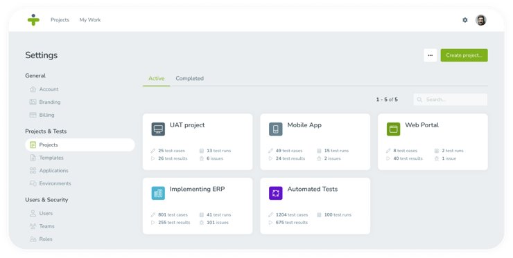The image size is (513, 258).
Task: Switch to the Completed tab
Action: (189, 78)
